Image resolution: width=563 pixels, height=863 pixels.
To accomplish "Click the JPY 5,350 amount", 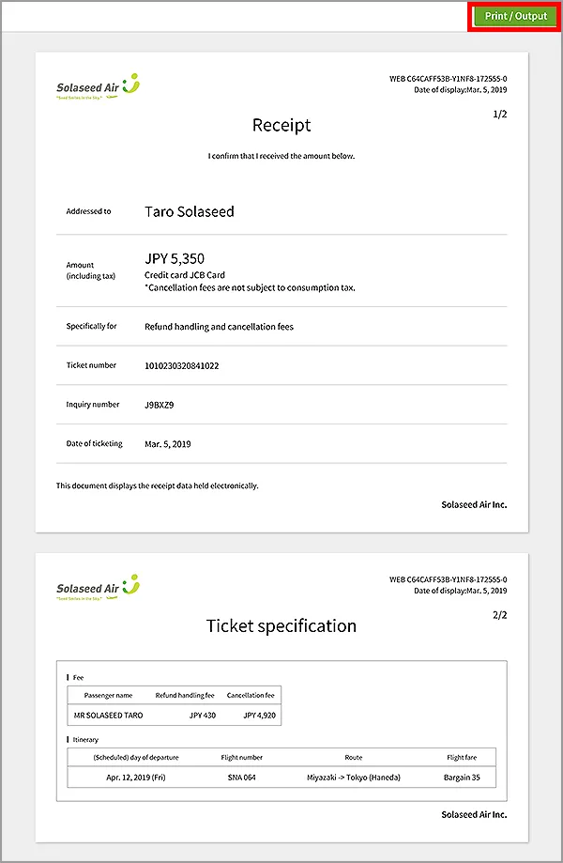I will pos(175,258).
